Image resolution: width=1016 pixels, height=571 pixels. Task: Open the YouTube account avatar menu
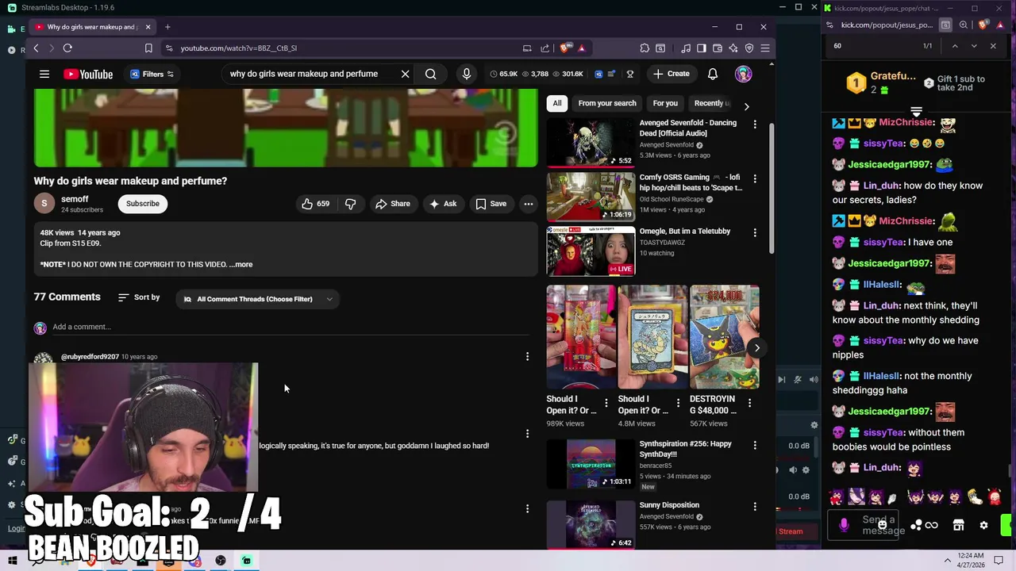(743, 74)
